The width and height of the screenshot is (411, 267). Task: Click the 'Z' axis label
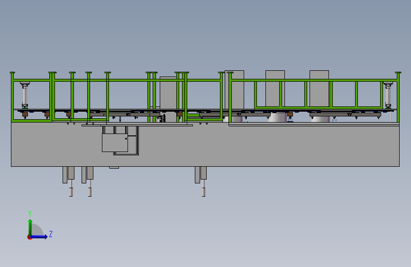point(51,234)
